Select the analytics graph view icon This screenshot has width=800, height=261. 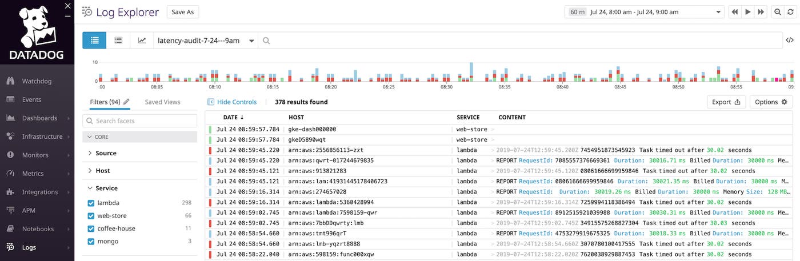[x=142, y=41]
